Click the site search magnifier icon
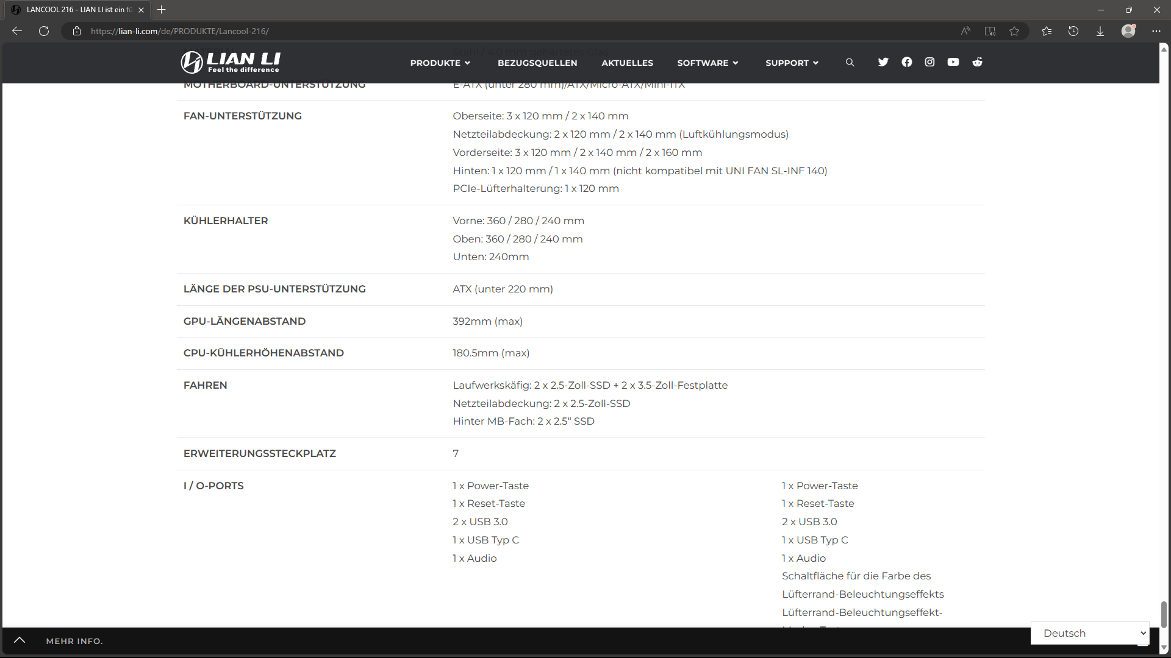 tap(850, 63)
